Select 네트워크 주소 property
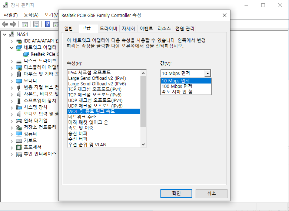Screen dimensions: 289x211 (104, 117)
